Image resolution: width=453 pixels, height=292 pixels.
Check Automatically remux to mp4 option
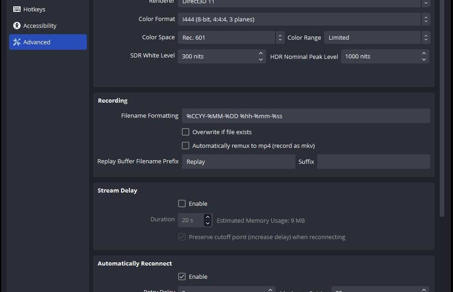pyautogui.click(x=186, y=146)
